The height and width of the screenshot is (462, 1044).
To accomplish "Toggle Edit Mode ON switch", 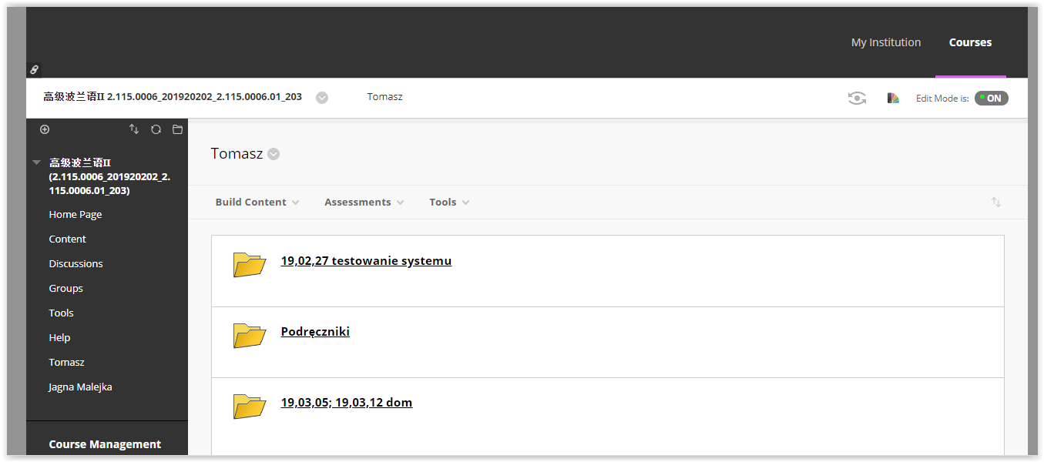I will click(x=991, y=98).
